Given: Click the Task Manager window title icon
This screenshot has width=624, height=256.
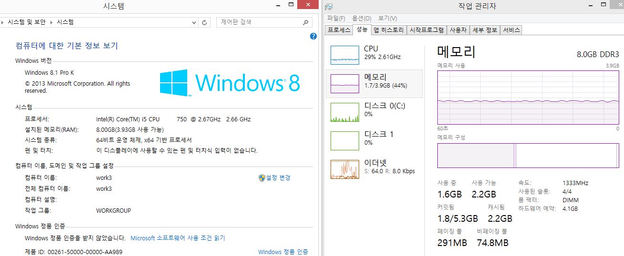Looking at the screenshot, I should pos(329,6).
